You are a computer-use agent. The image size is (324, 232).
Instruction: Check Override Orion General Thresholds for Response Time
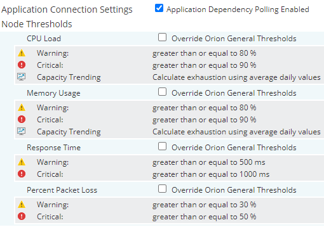pyautogui.click(x=162, y=146)
